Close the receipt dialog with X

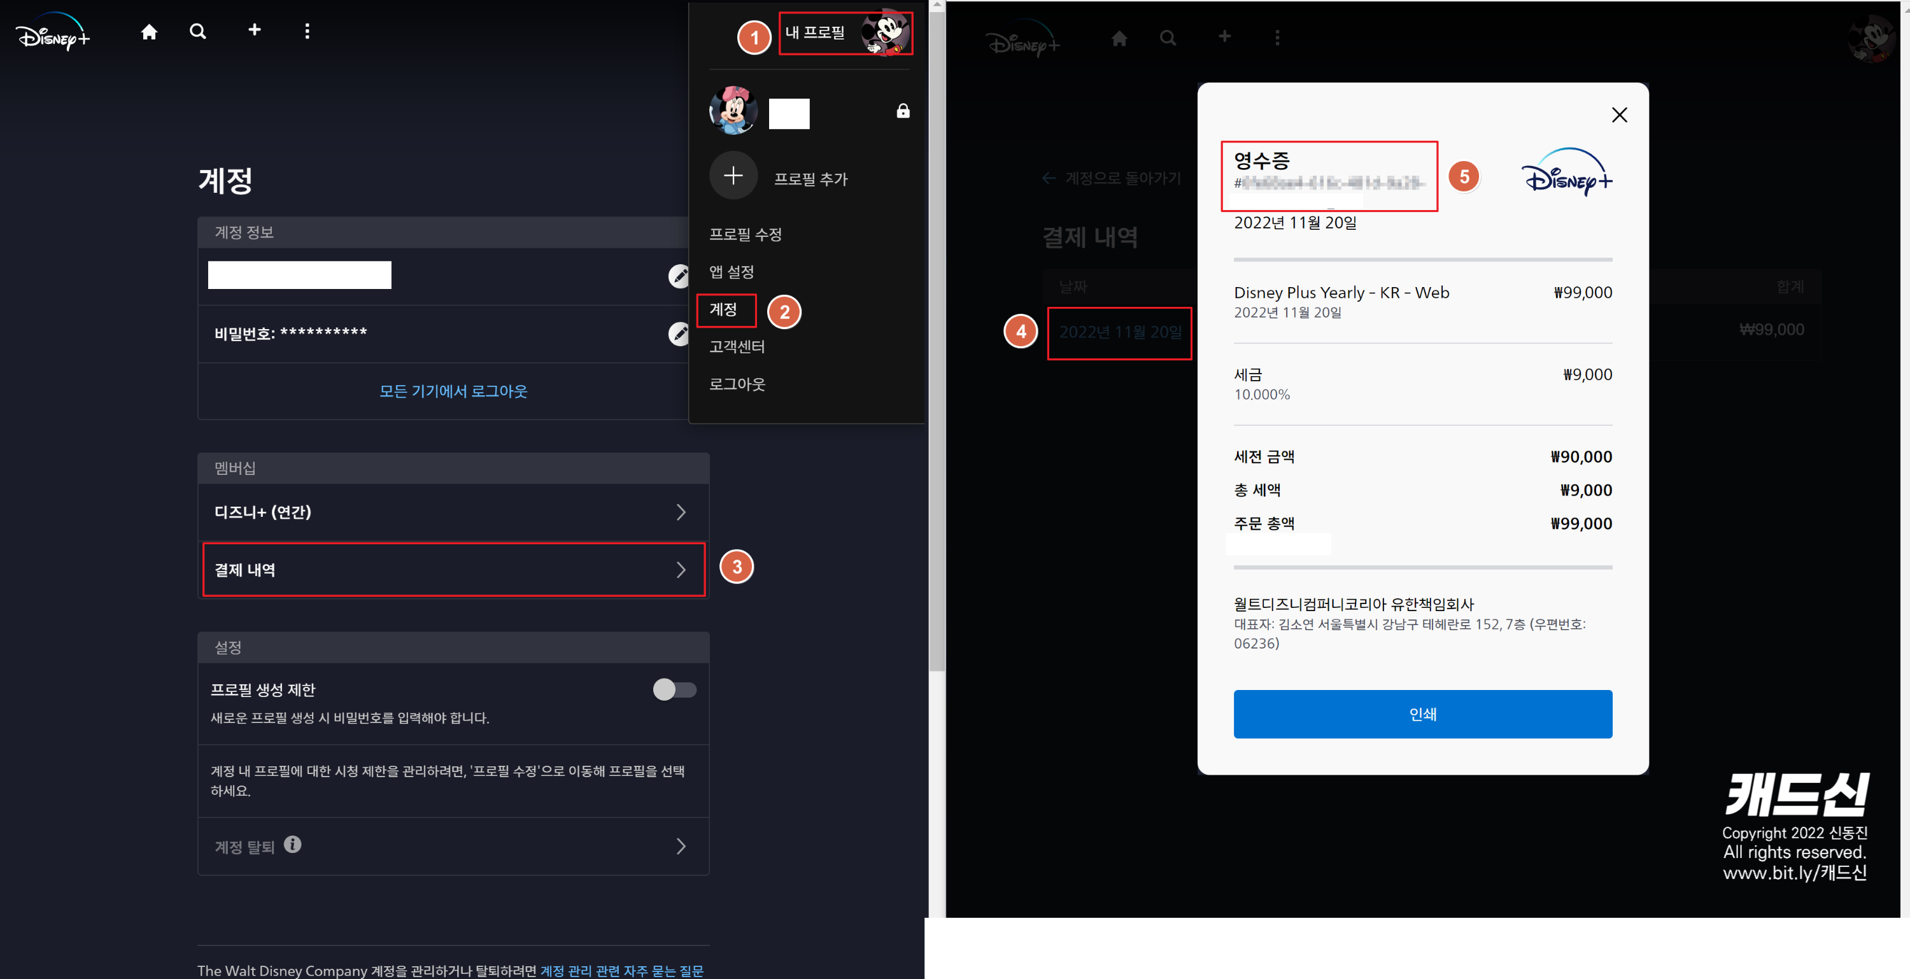tap(1618, 115)
